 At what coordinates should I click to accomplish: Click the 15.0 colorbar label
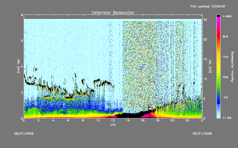tap(225, 57)
